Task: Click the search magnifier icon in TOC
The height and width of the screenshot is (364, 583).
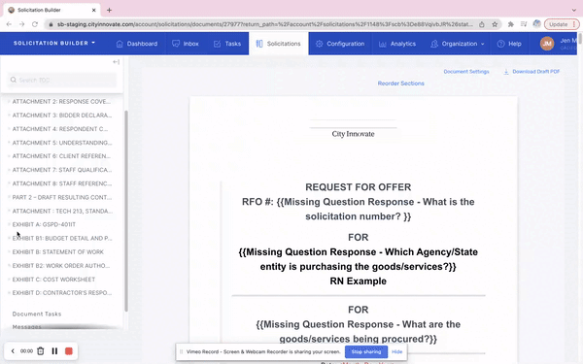Action: [14, 80]
